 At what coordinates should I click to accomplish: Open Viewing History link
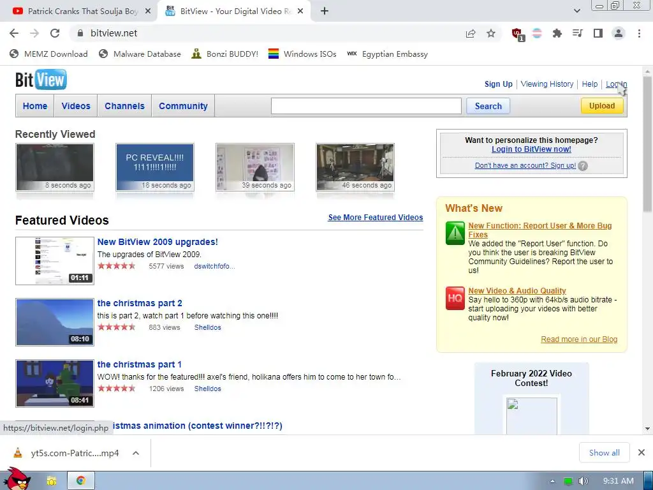point(547,84)
